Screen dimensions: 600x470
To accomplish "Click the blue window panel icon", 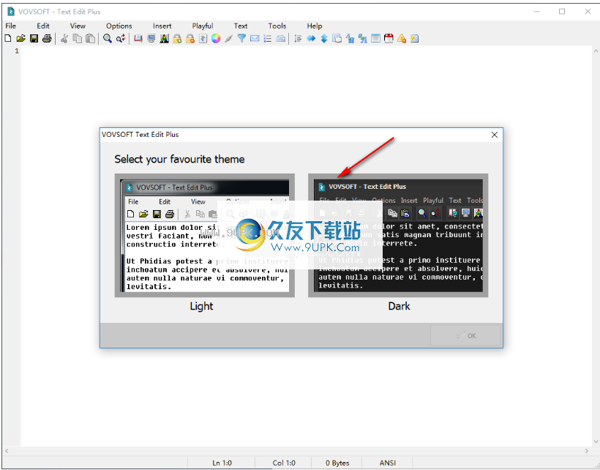I will click(x=376, y=38).
